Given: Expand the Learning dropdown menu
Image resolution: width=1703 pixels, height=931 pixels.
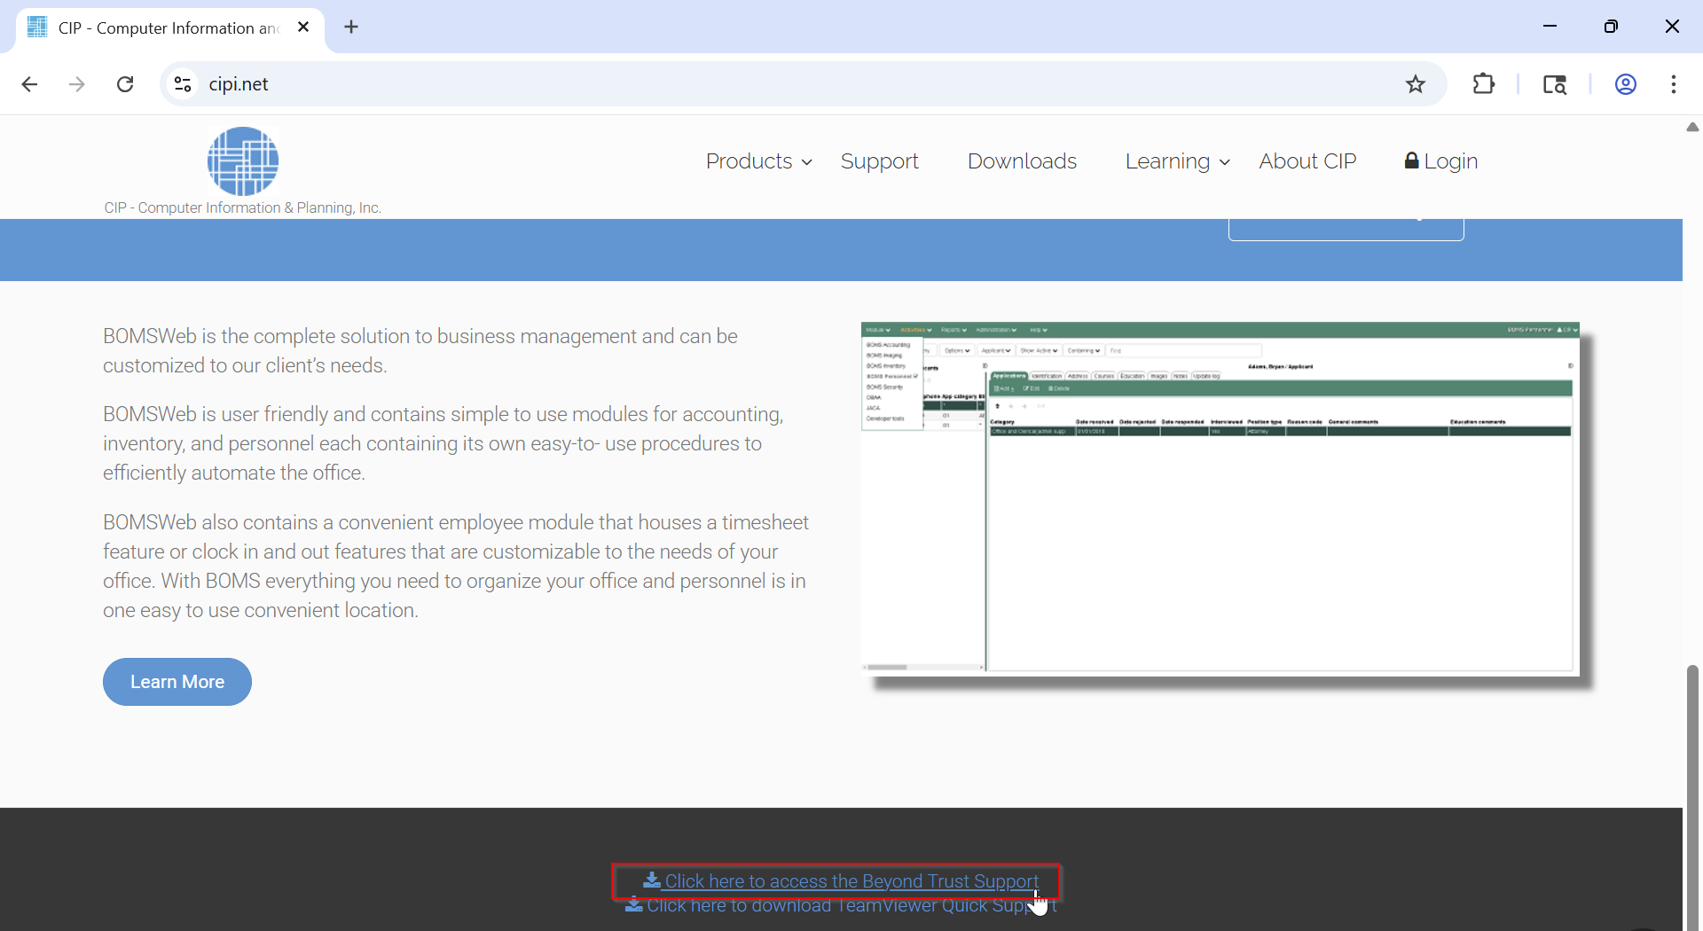Looking at the screenshot, I should [x=1177, y=161].
